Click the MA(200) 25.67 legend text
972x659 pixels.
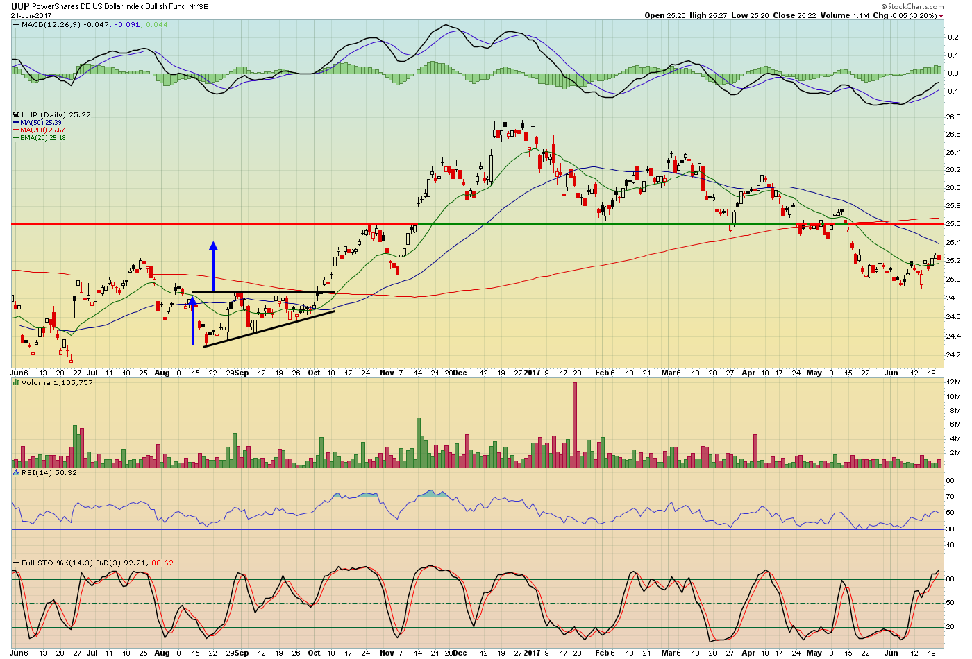pos(43,130)
